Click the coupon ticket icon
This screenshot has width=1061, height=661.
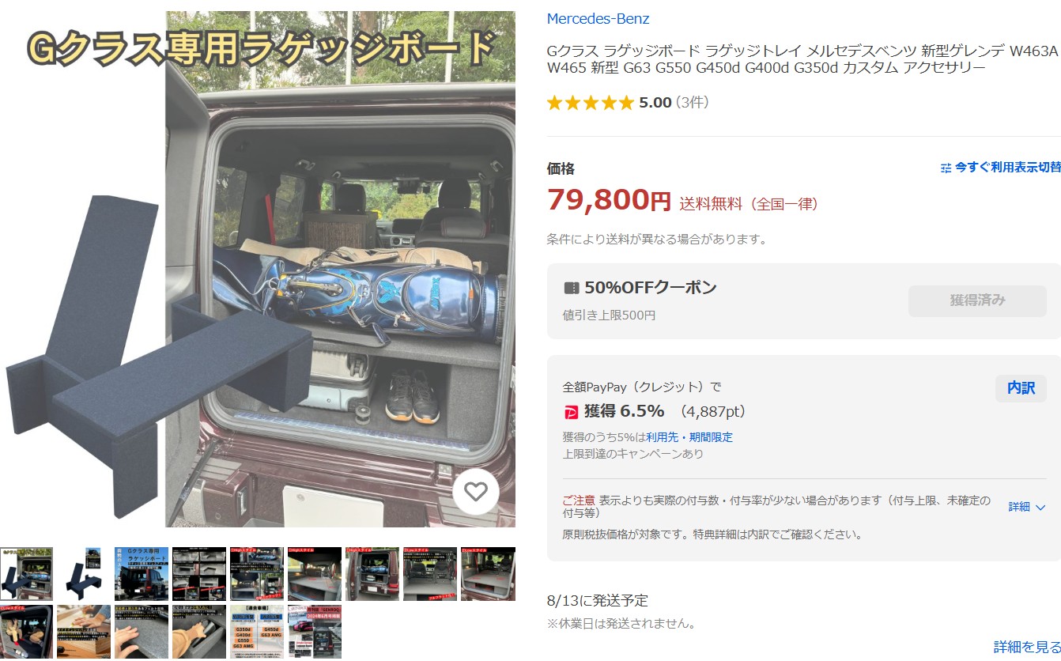pyautogui.click(x=571, y=288)
